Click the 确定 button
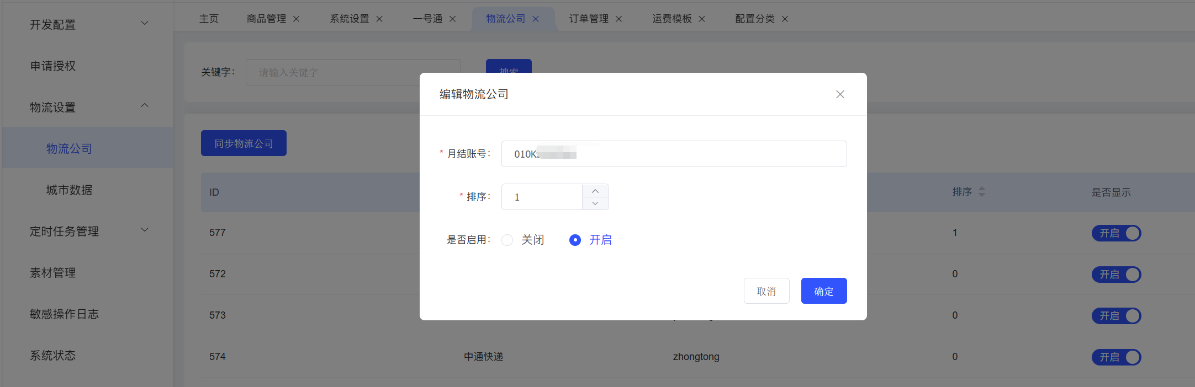The width and height of the screenshot is (1195, 387). 823,291
